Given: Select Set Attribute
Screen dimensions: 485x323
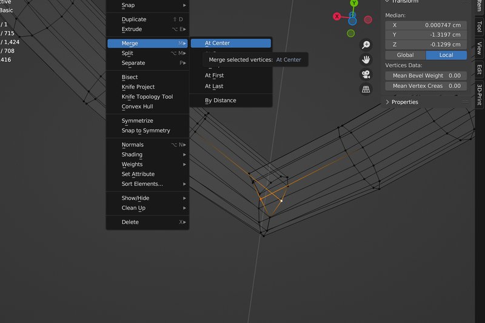Looking at the screenshot, I should pyautogui.click(x=147, y=174).
